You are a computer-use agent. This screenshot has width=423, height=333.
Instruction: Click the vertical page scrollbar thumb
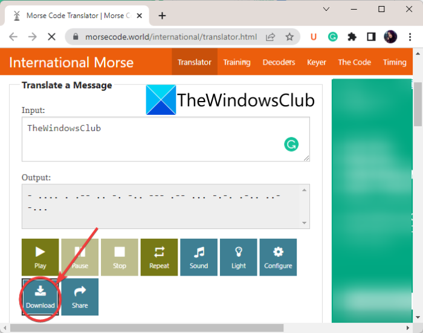418,104
